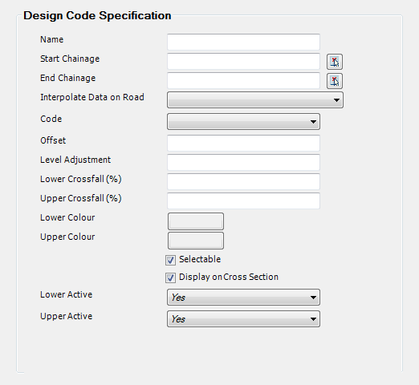
Task: Open the Interpolate Data on Road dropdown
Action: point(255,100)
